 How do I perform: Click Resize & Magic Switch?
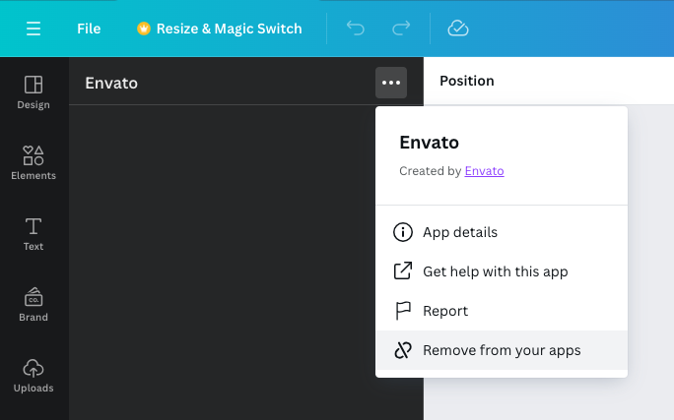[219, 29]
